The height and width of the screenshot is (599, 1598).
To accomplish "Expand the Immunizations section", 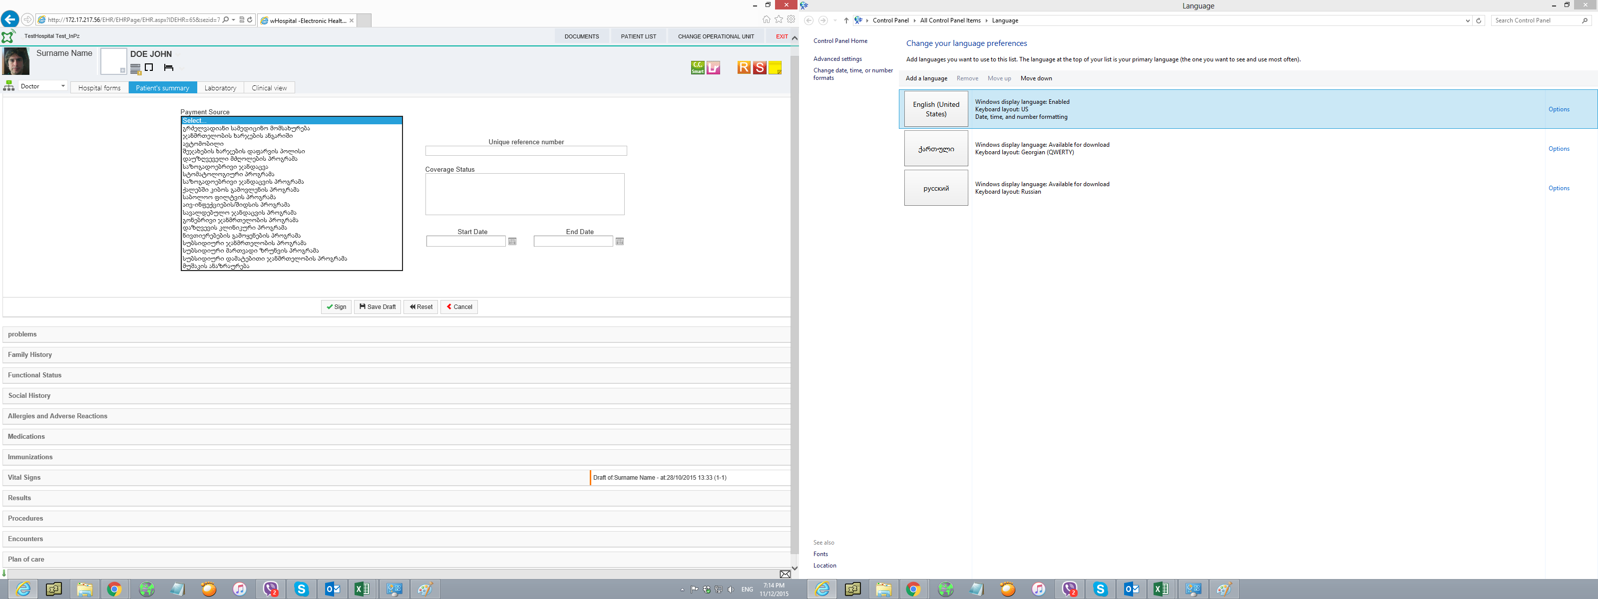I will (30, 457).
